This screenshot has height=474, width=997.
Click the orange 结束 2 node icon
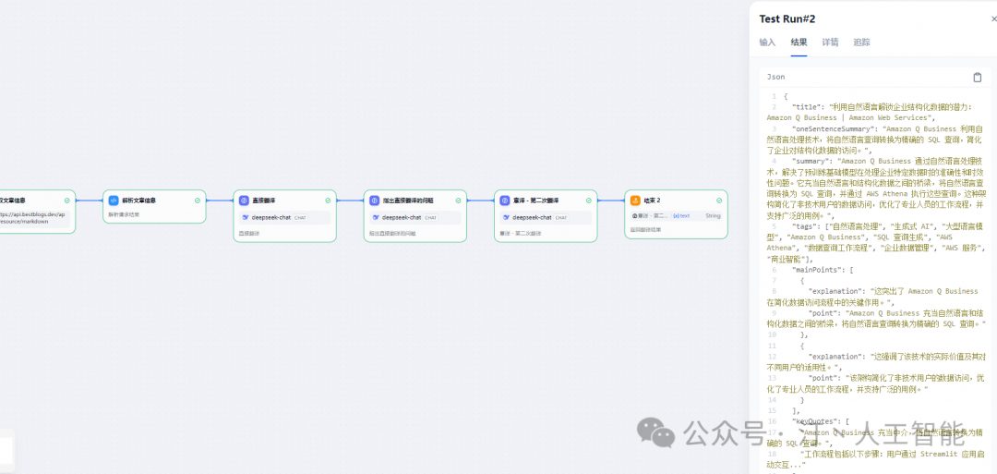point(635,200)
